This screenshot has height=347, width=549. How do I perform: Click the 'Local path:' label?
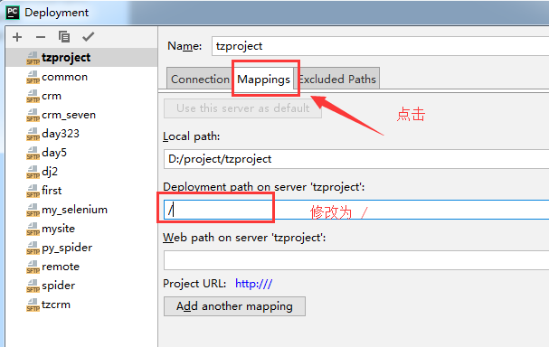pyautogui.click(x=192, y=136)
